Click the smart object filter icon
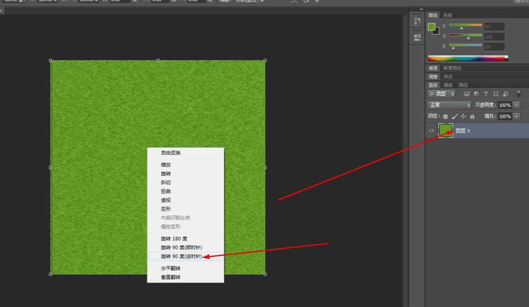This screenshot has width=529, height=307. 505,94
